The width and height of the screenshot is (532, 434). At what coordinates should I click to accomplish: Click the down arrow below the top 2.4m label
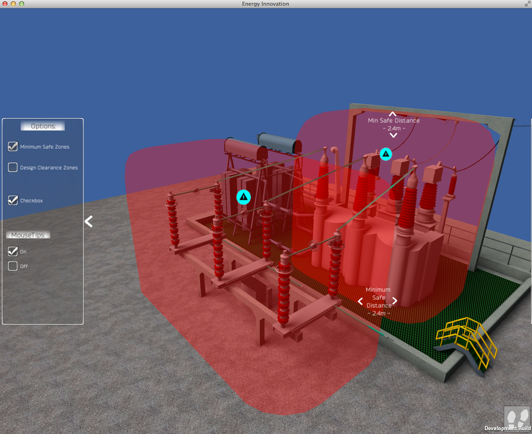click(x=393, y=135)
